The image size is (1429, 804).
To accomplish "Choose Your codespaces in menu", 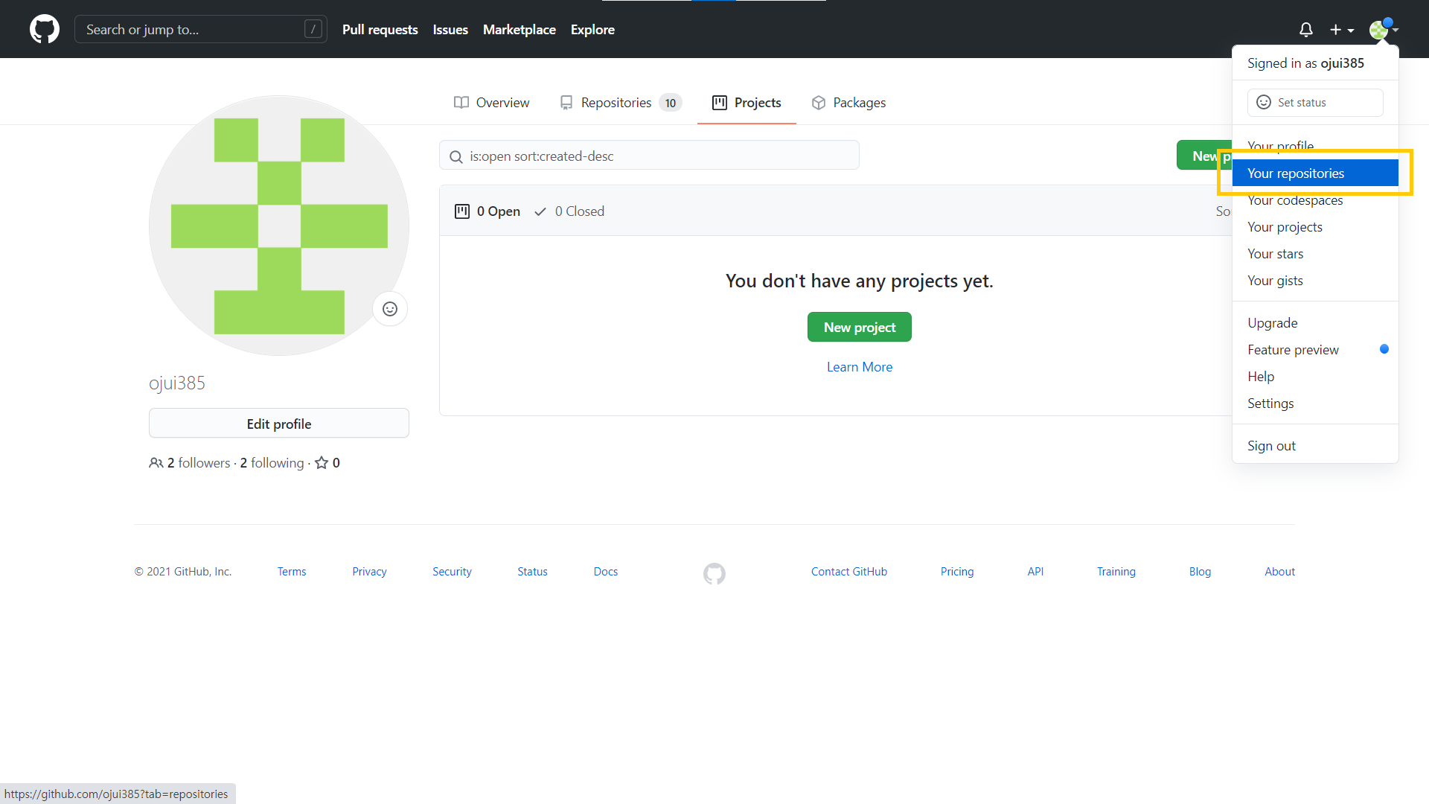I will click(x=1315, y=200).
